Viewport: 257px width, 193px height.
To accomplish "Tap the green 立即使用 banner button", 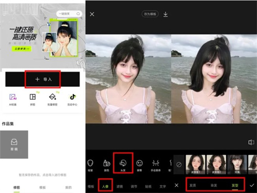I will [22, 49].
